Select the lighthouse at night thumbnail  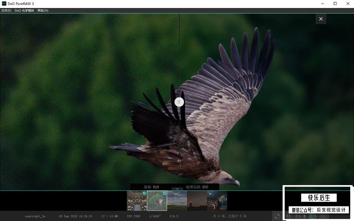pos(197,201)
